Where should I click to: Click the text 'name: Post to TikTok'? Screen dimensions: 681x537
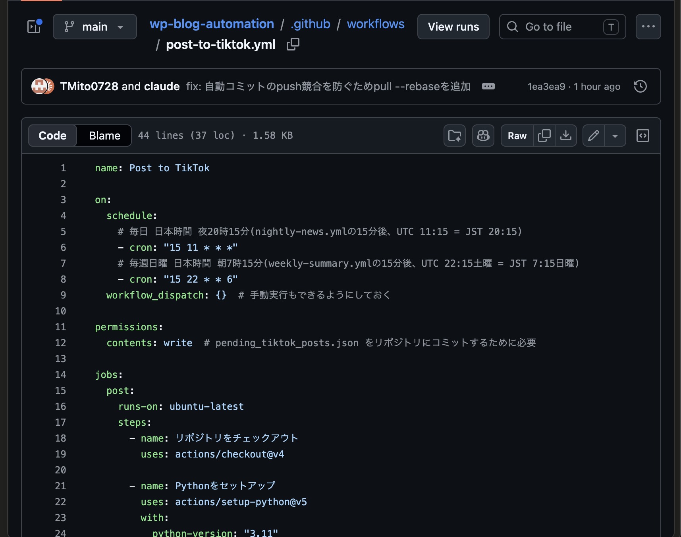152,168
